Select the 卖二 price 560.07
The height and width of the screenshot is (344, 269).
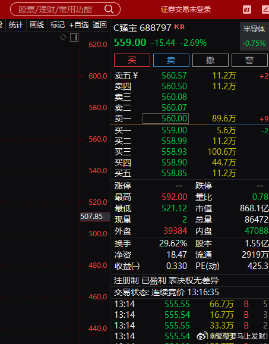(x=174, y=108)
